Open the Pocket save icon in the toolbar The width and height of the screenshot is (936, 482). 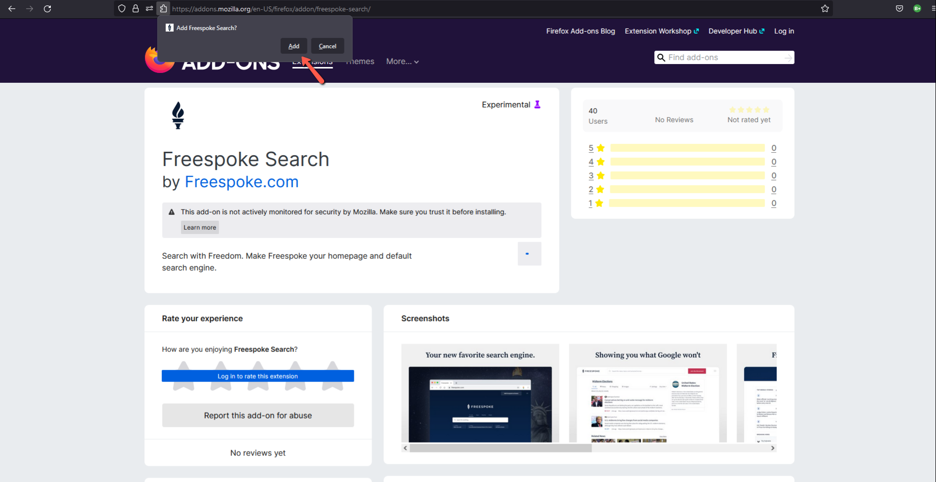click(x=899, y=8)
